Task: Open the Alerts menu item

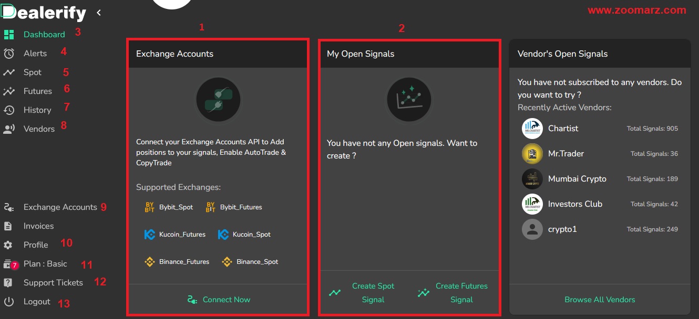Action: tap(35, 54)
